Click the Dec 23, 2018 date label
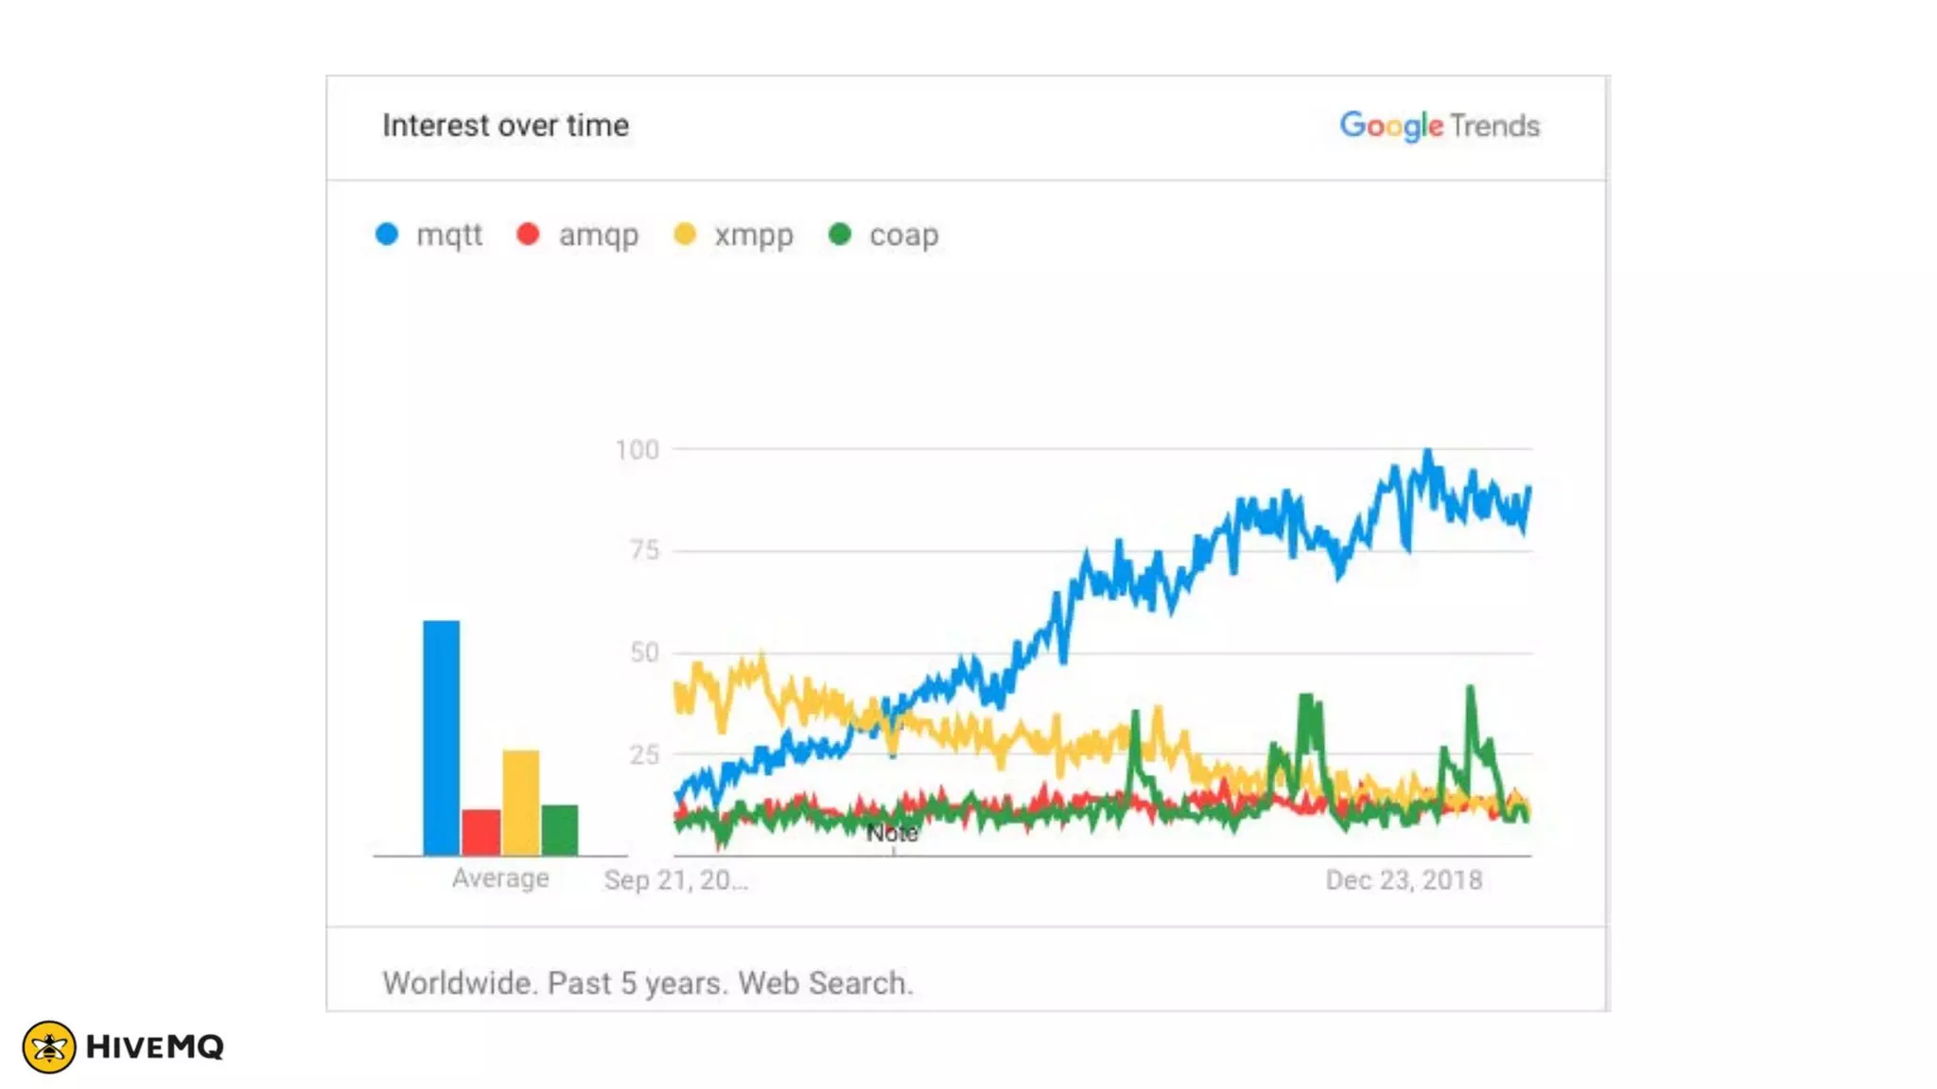1937x1089 pixels. pos(1404,880)
